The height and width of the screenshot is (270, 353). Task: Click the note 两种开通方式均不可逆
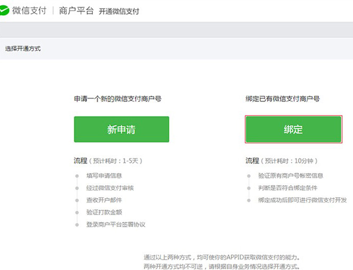(x=222, y=267)
